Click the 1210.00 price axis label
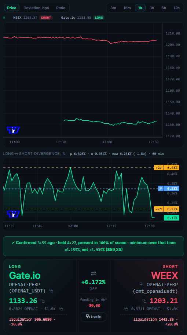Screen dimensions: 187x335 coord(173,33)
